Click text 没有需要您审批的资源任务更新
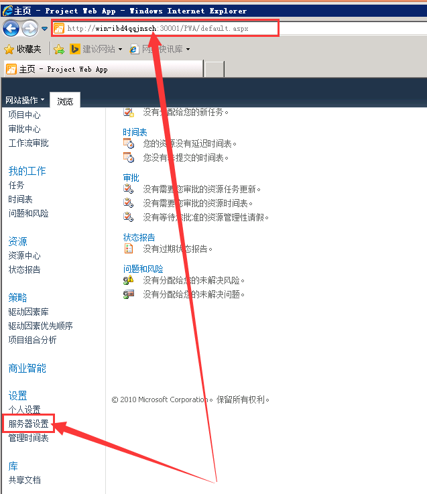 [x=202, y=189]
